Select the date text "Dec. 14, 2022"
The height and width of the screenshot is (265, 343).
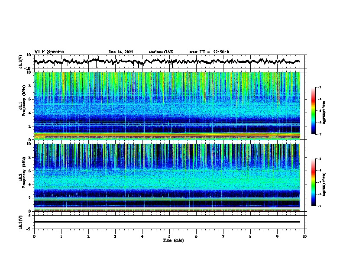pos(121,52)
